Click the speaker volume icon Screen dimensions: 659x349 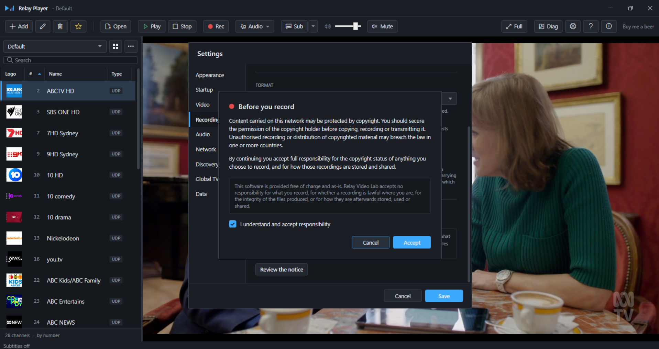point(328,26)
